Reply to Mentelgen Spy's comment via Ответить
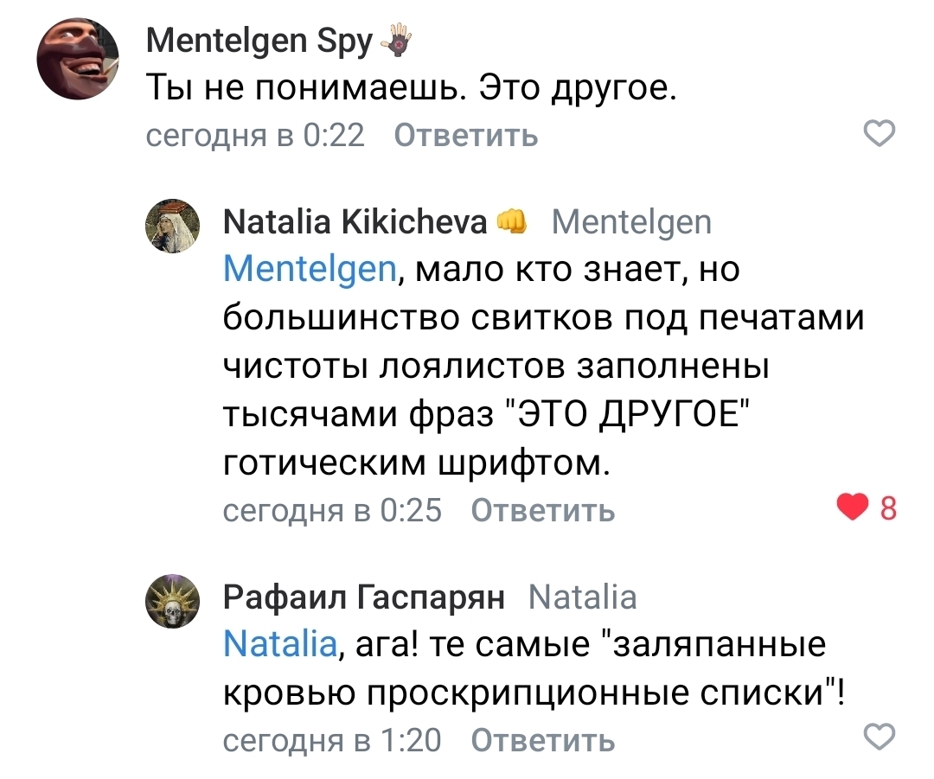This screenshot has width=934, height=779. (x=466, y=136)
